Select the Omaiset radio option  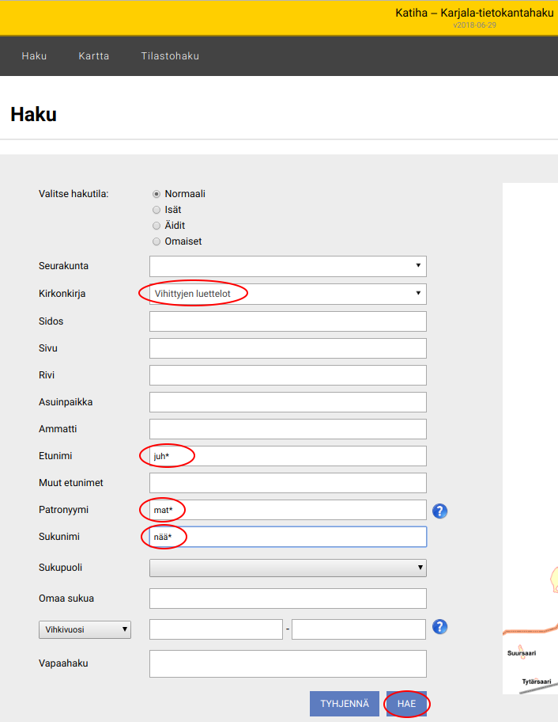coord(156,241)
